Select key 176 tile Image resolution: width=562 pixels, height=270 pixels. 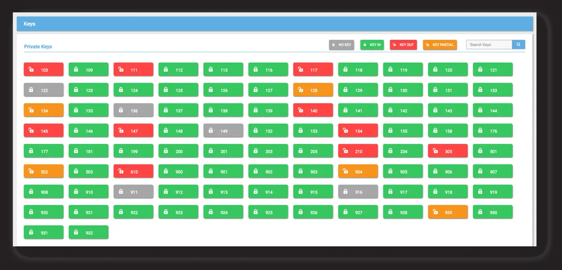(x=493, y=130)
